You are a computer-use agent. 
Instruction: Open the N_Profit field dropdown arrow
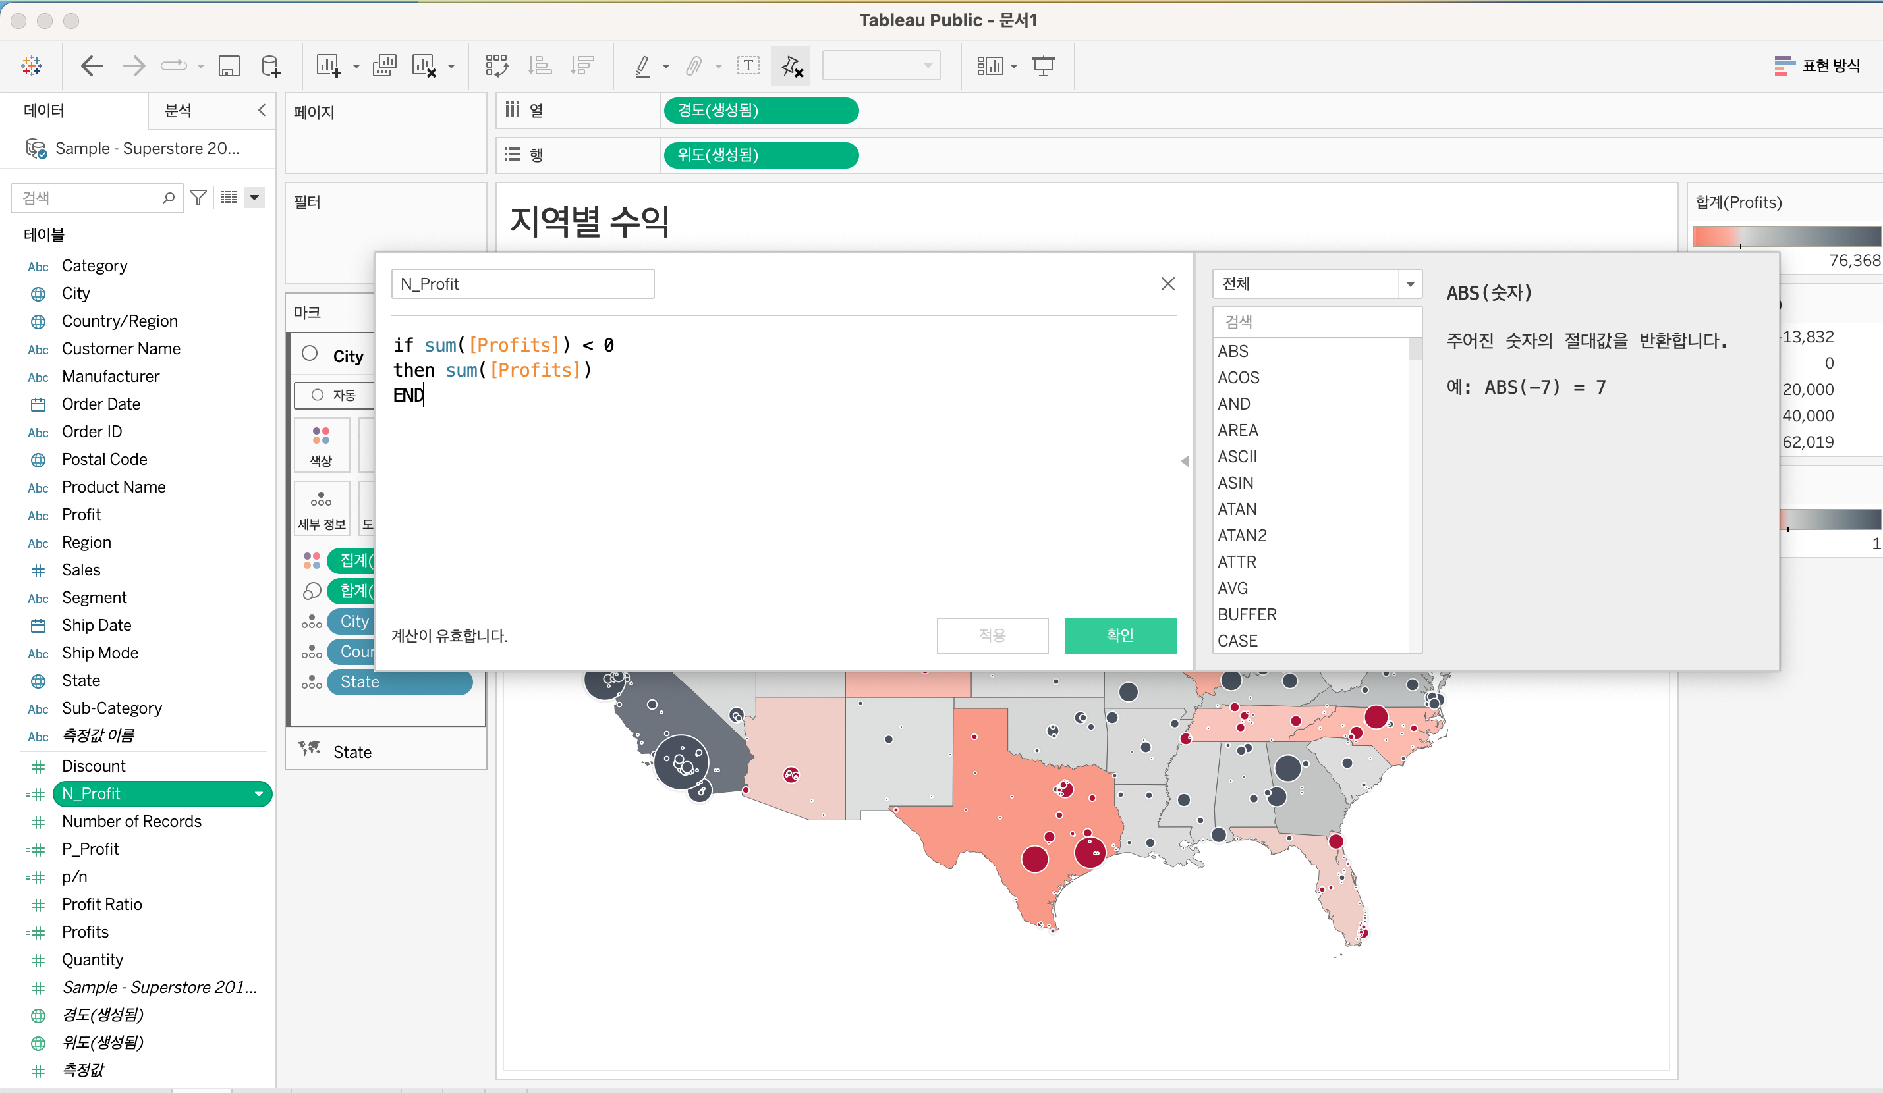[258, 793]
